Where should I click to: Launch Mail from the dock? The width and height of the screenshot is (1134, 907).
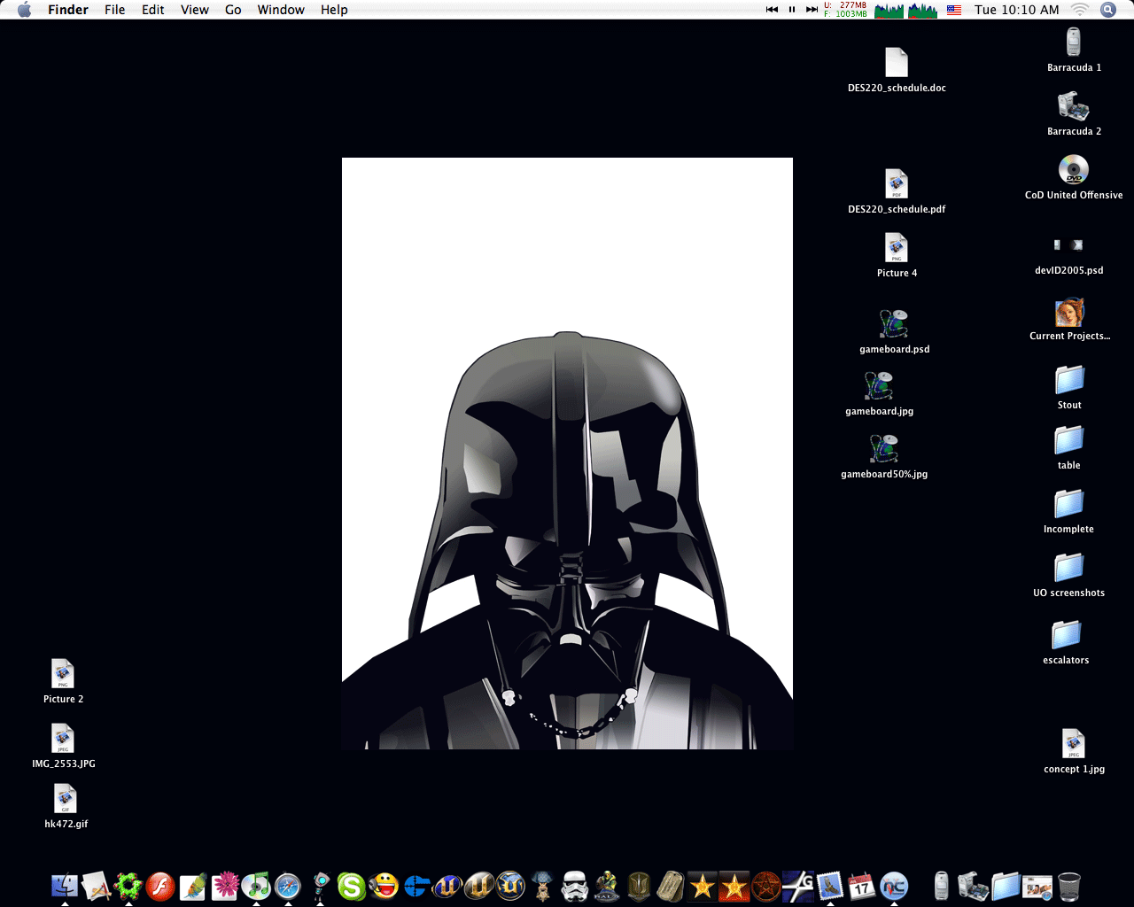(830, 885)
